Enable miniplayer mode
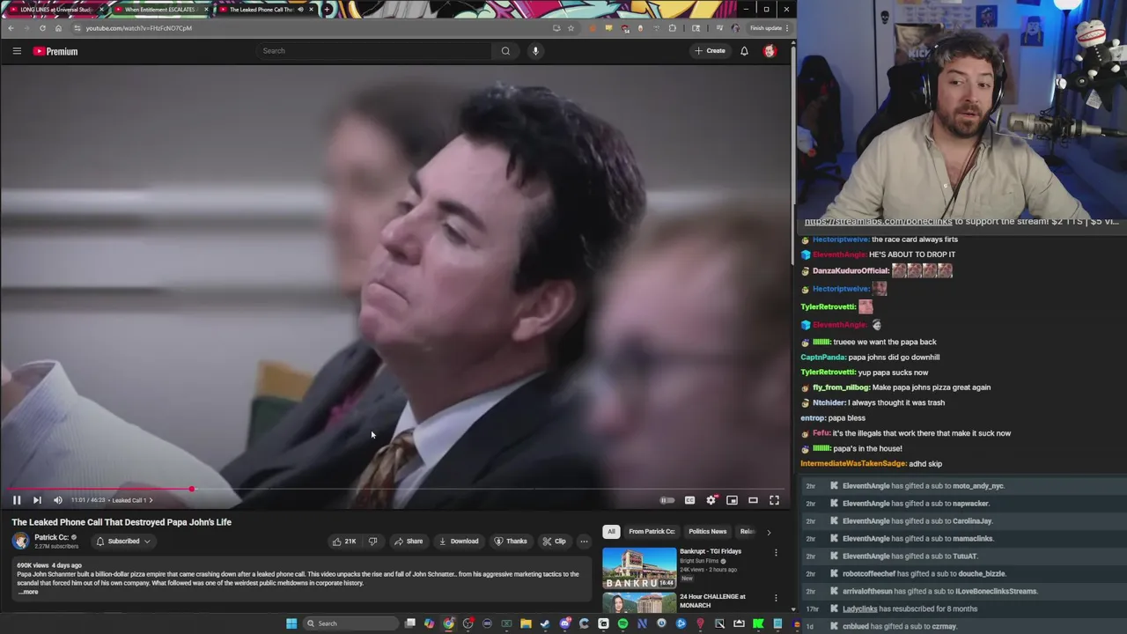The height and width of the screenshot is (634, 1127). coord(732,500)
